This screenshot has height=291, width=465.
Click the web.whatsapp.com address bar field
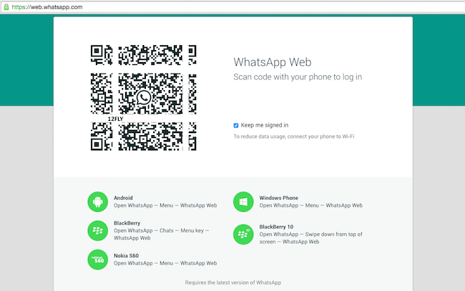pos(232,7)
